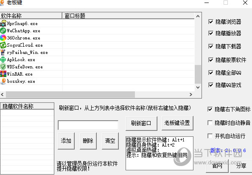Image resolution: width=252 pixels, height=175 pixels.
Task: Click the 软件名称 column header
Action: [x=31, y=16]
